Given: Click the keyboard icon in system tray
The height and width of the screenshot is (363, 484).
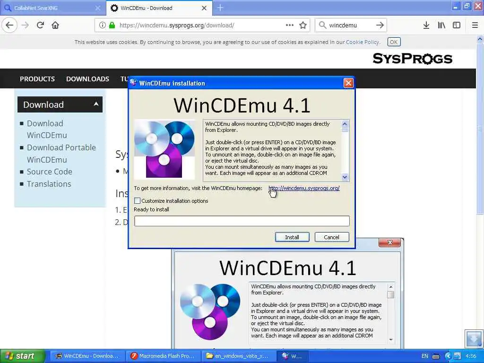Looking at the screenshot, I should pos(436,356).
